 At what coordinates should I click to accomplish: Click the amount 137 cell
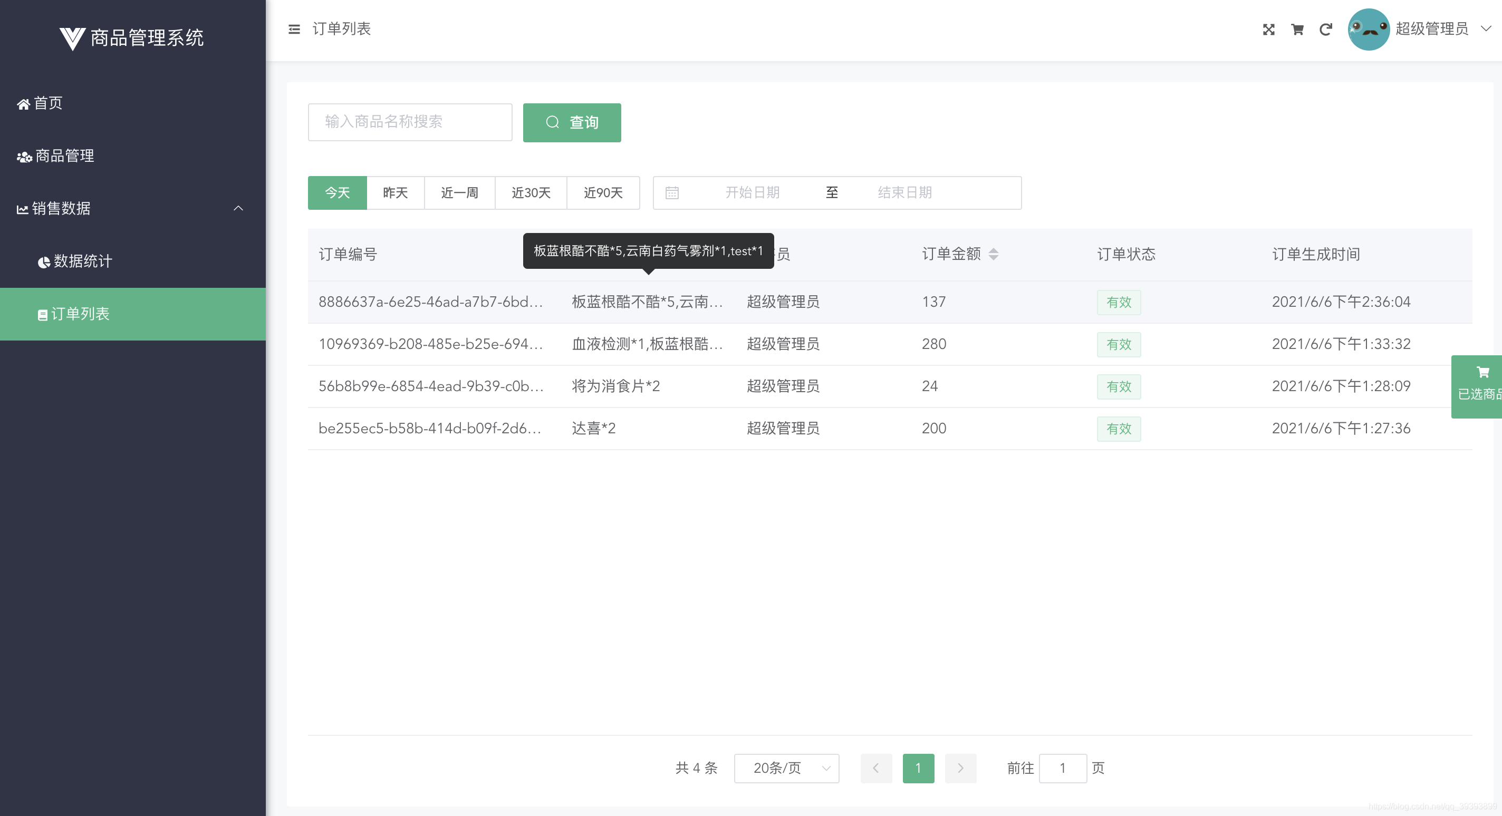tap(933, 302)
